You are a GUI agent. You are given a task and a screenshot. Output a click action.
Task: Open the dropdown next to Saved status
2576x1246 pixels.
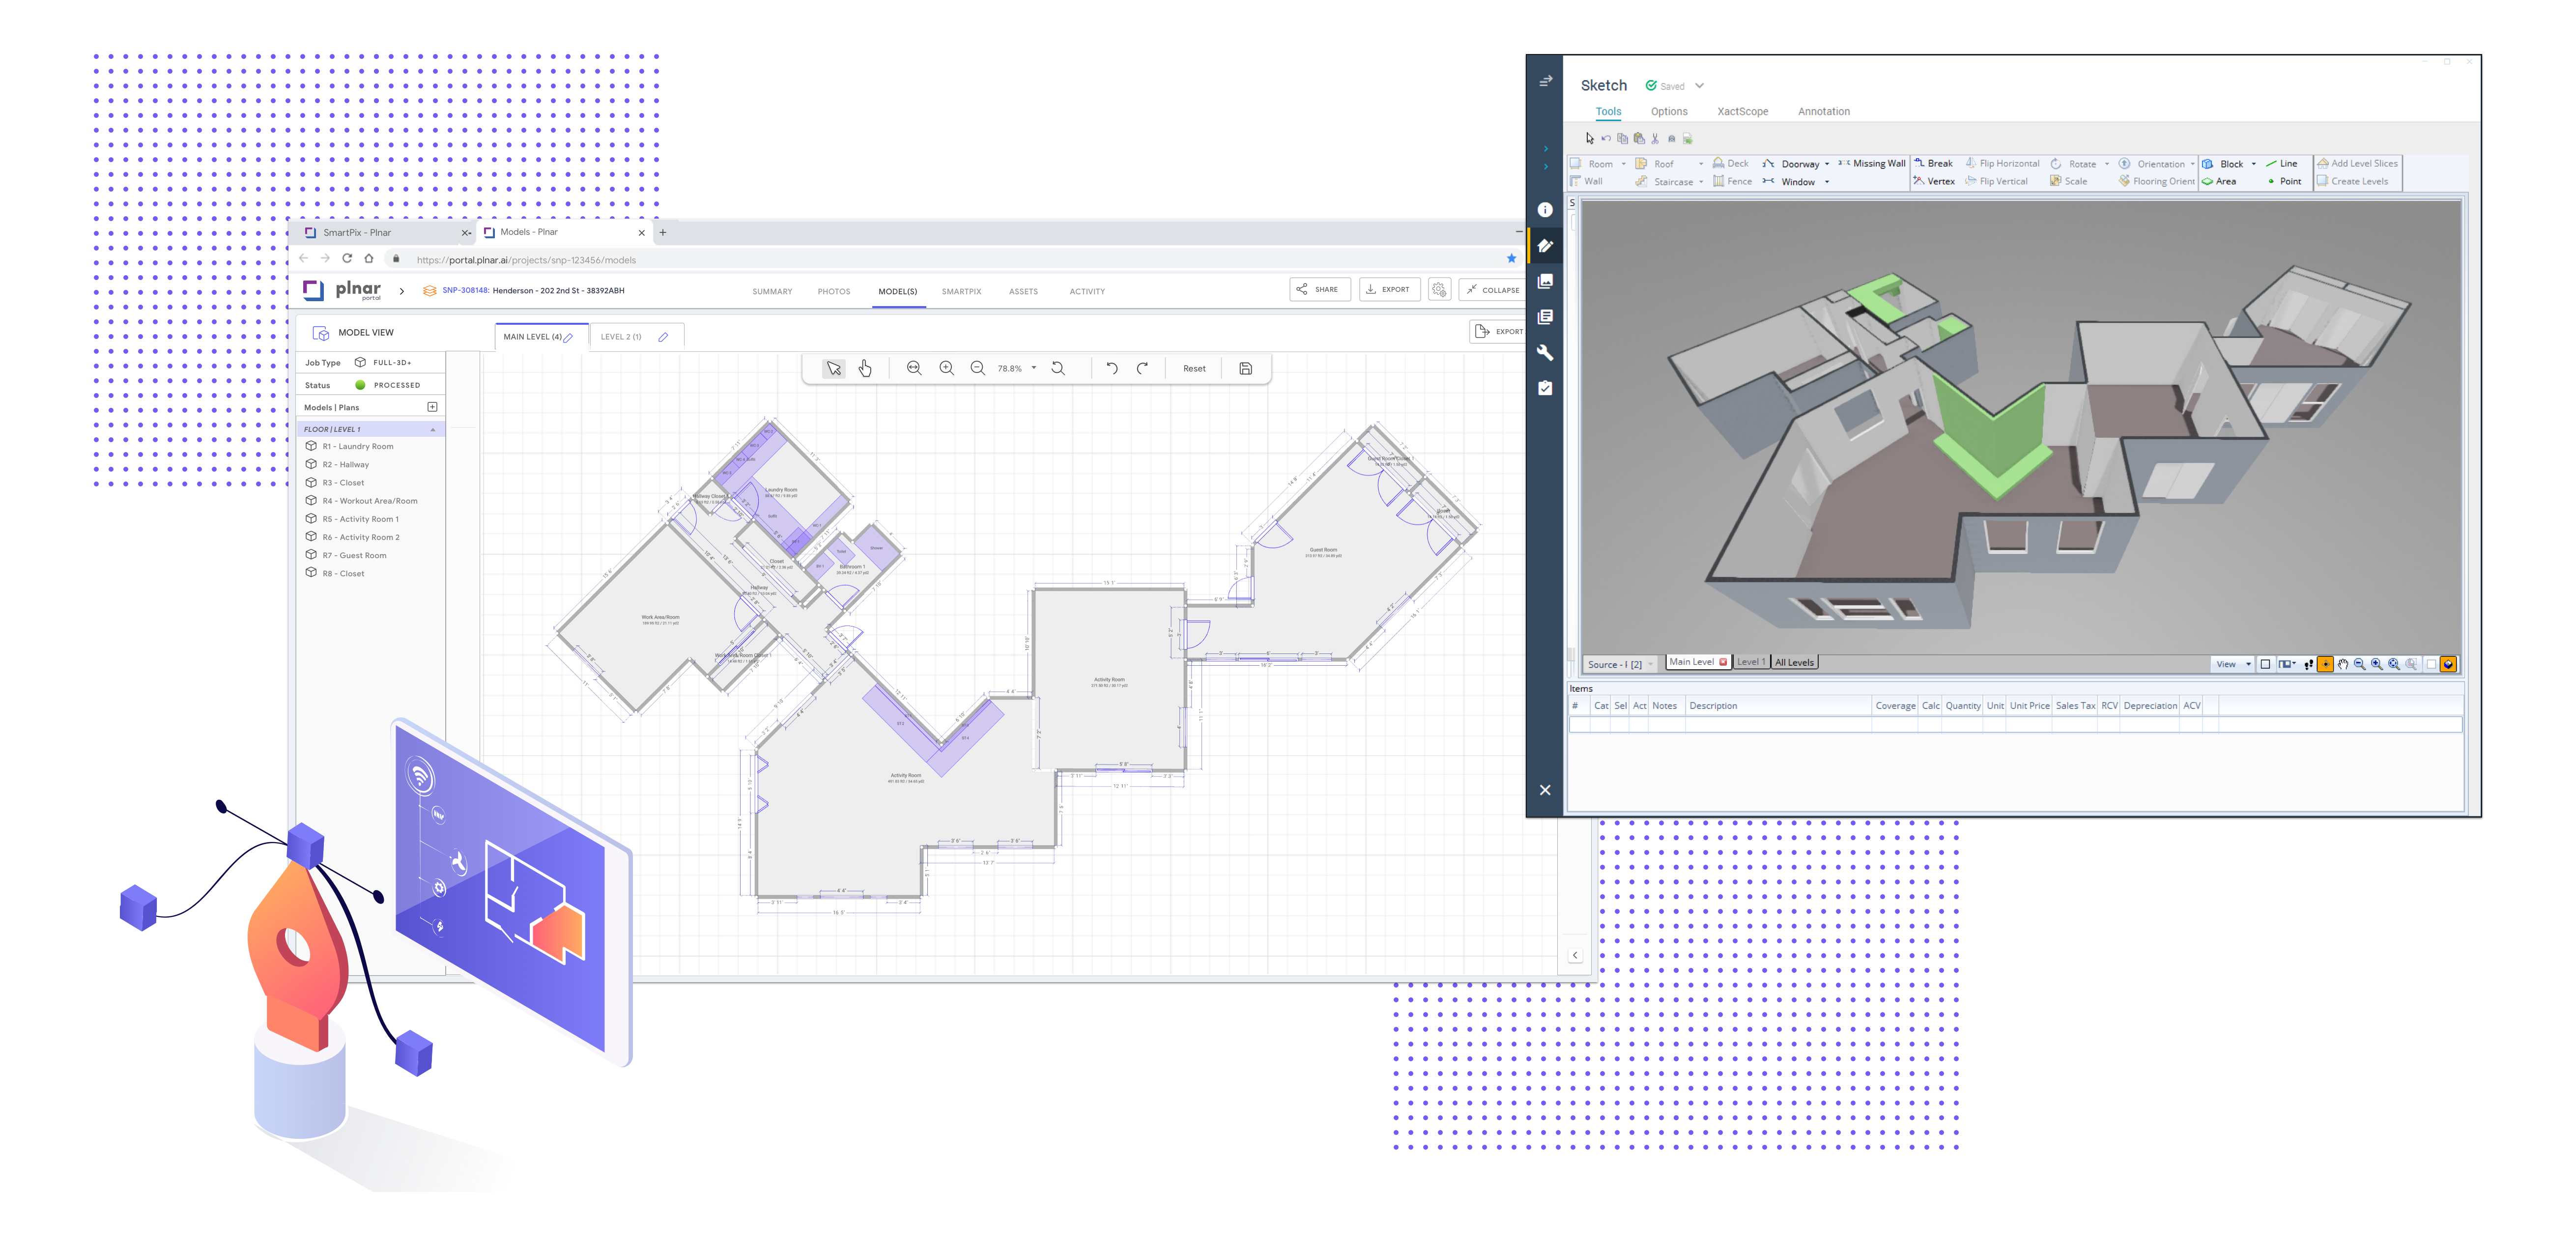[1699, 86]
